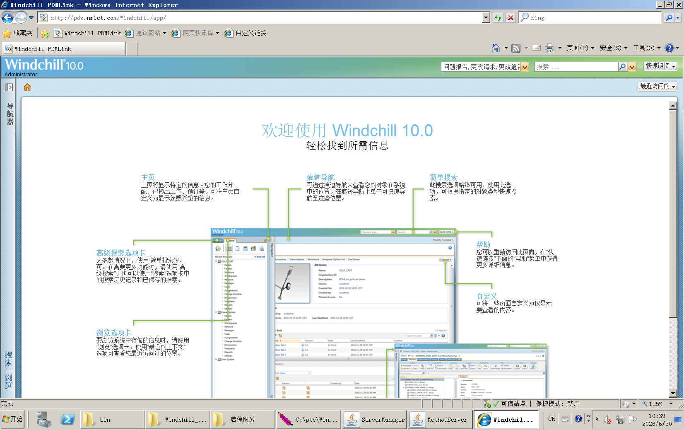
Task: Click the Action Center flag tray icon
Action: click(633, 420)
